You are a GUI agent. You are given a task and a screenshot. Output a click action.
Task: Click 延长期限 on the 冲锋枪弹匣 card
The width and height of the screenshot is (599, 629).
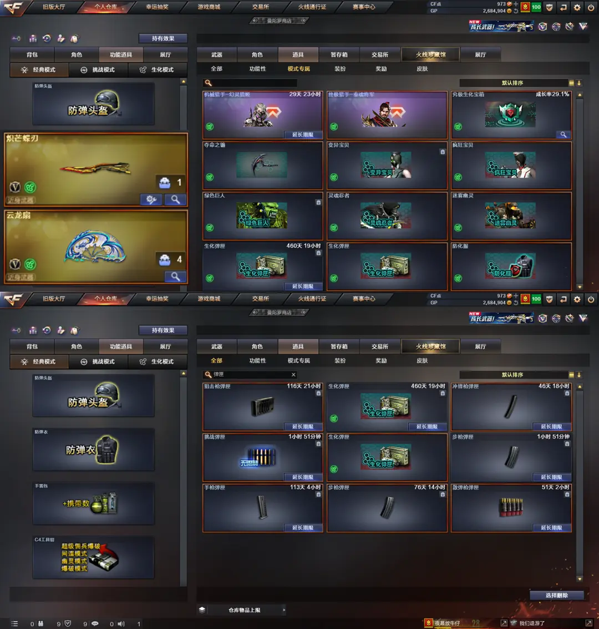point(551,427)
